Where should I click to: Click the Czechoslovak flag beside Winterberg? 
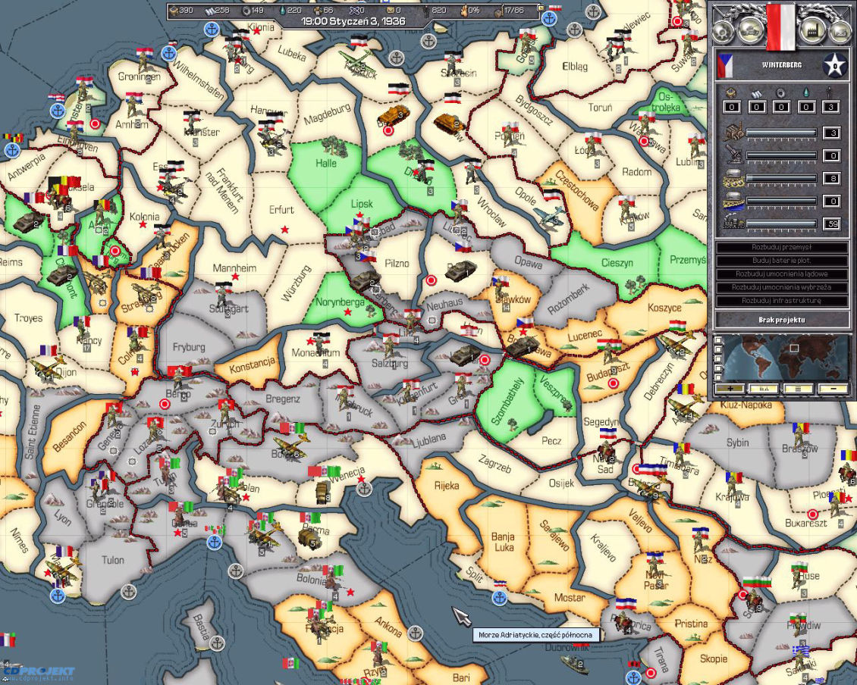(x=726, y=65)
